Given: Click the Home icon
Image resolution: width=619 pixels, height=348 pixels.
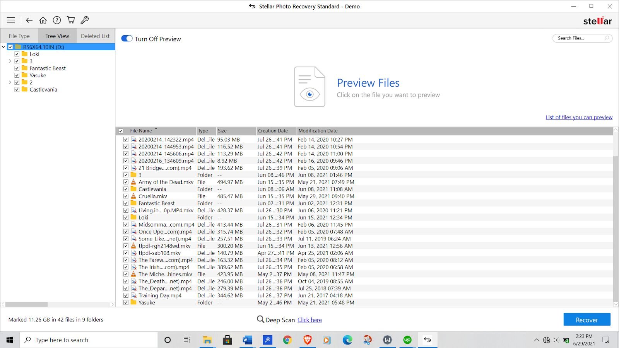Looking at the screenshot, I should pyautogui.click(x=43, y=20).
